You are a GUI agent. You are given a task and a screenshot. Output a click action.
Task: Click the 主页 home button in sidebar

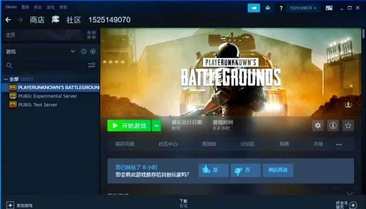43,35
